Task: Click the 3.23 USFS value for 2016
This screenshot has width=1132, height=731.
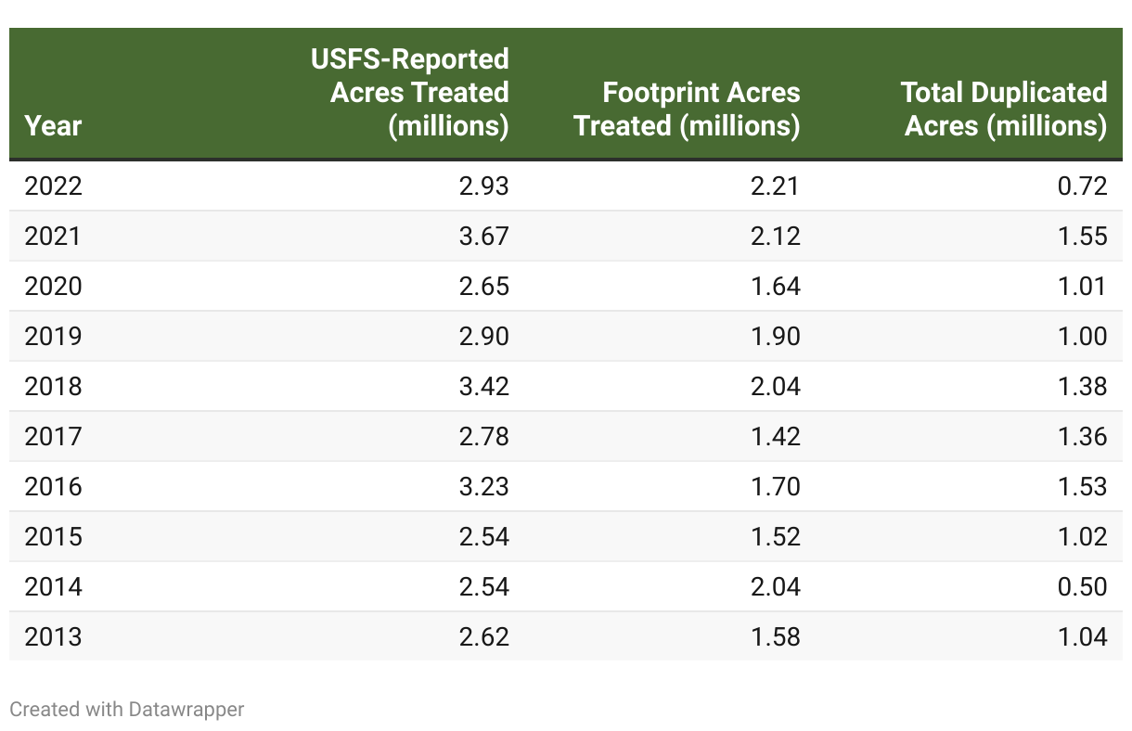Action: point(483,487)
